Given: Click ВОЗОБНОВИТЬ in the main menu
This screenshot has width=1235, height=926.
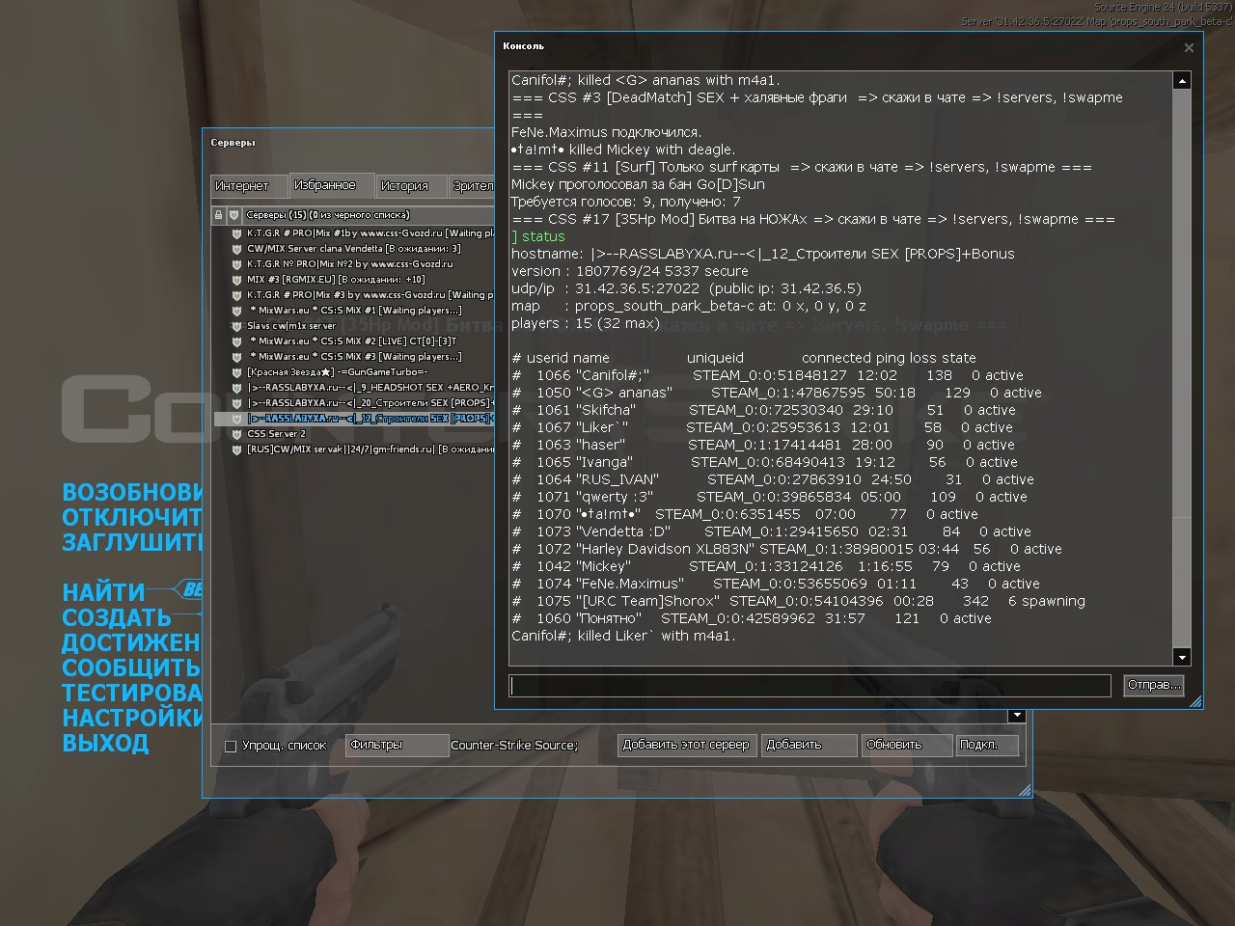Looking at the screenshot, I should [x=132, y=493].
